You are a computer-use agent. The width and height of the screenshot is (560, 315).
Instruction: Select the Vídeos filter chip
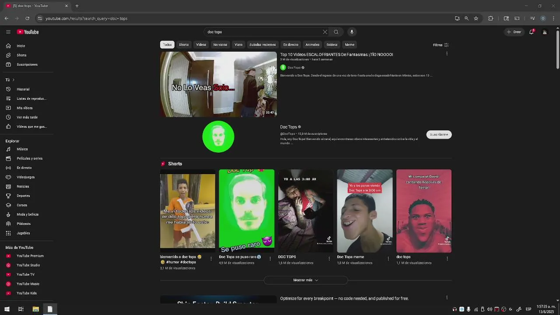click(x=201, y=45)
